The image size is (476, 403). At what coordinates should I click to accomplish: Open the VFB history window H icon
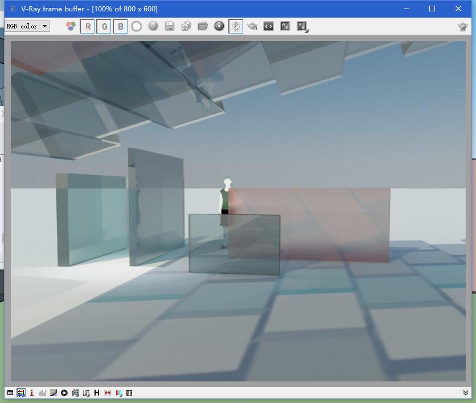click(97, 393)
